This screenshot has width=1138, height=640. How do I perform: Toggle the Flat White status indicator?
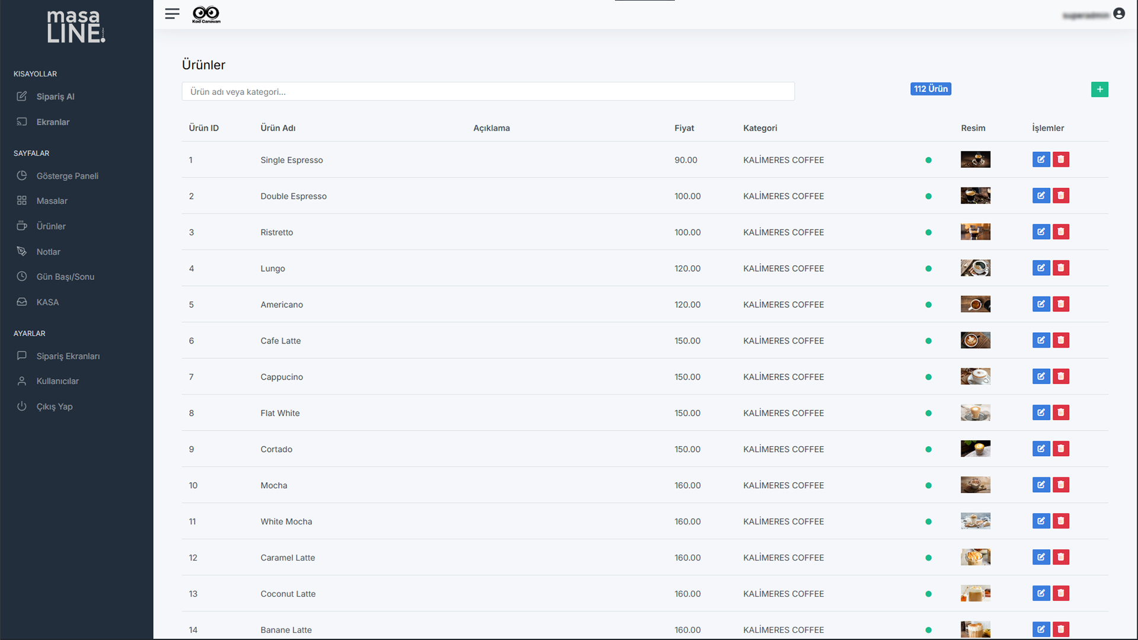point(928,413)
